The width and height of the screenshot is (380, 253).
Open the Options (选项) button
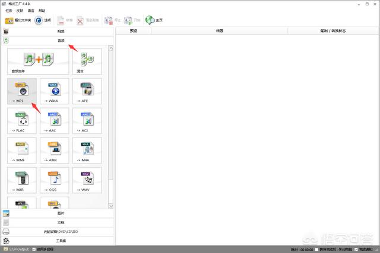click(43, 20)
